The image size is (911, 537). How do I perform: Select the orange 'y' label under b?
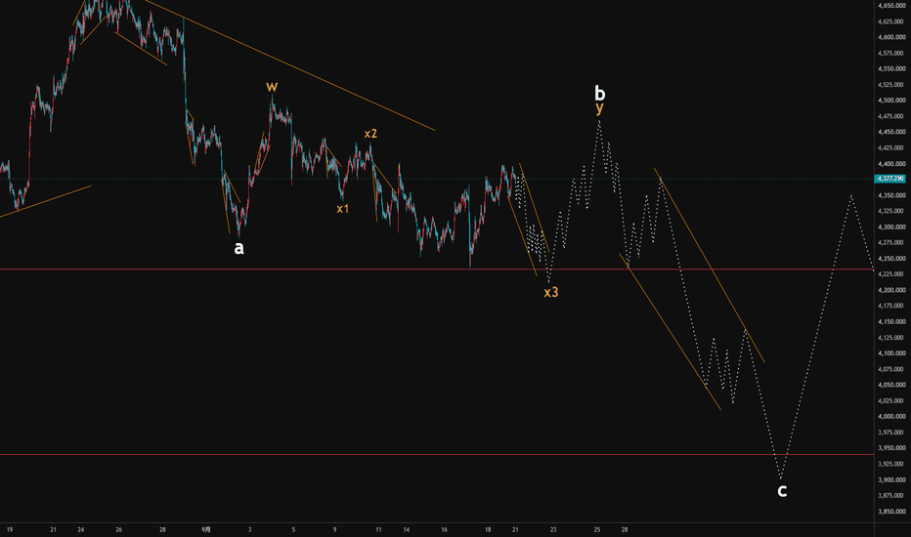(x=599, y=108)
